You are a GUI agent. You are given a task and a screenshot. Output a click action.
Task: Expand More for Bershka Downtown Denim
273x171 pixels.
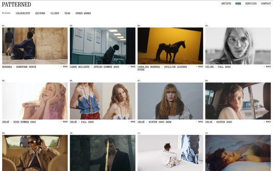pyautogui.click(x=64, y=67)
